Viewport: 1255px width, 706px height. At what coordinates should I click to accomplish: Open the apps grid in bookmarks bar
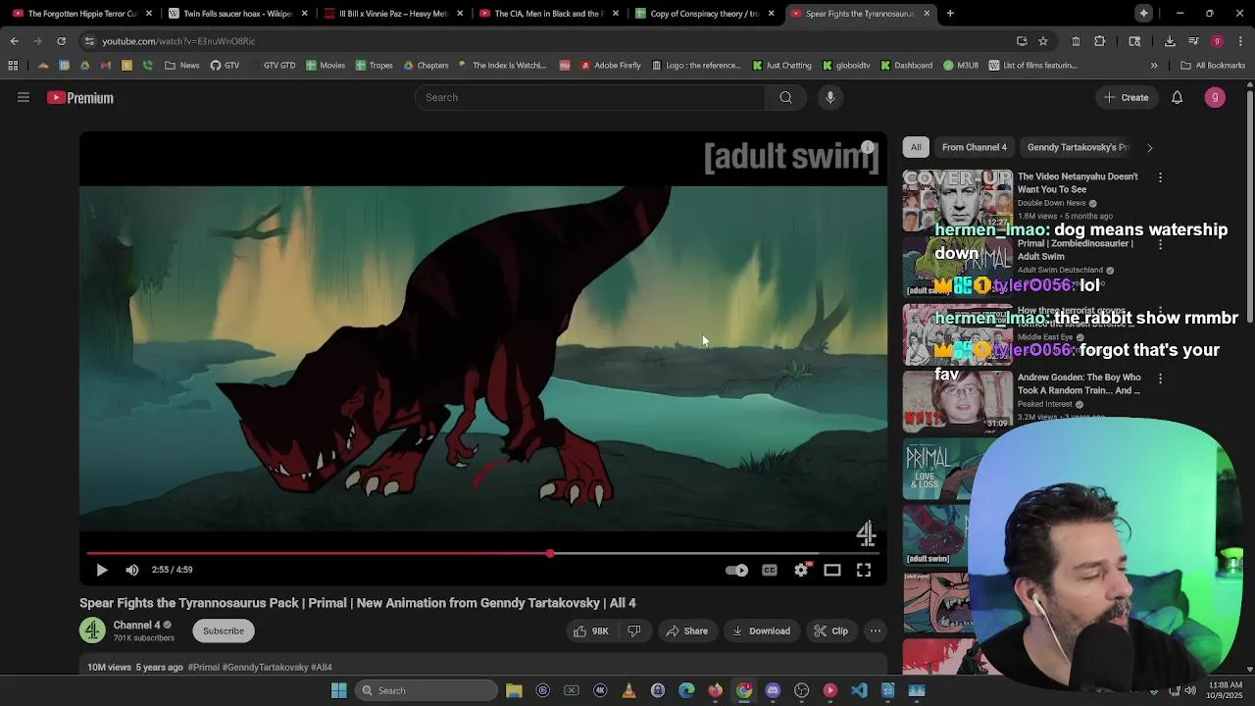pos(13,66)
